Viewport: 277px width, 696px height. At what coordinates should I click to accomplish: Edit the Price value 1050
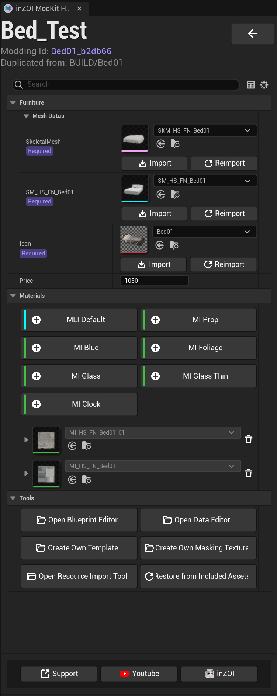click(x=154, y=281)
